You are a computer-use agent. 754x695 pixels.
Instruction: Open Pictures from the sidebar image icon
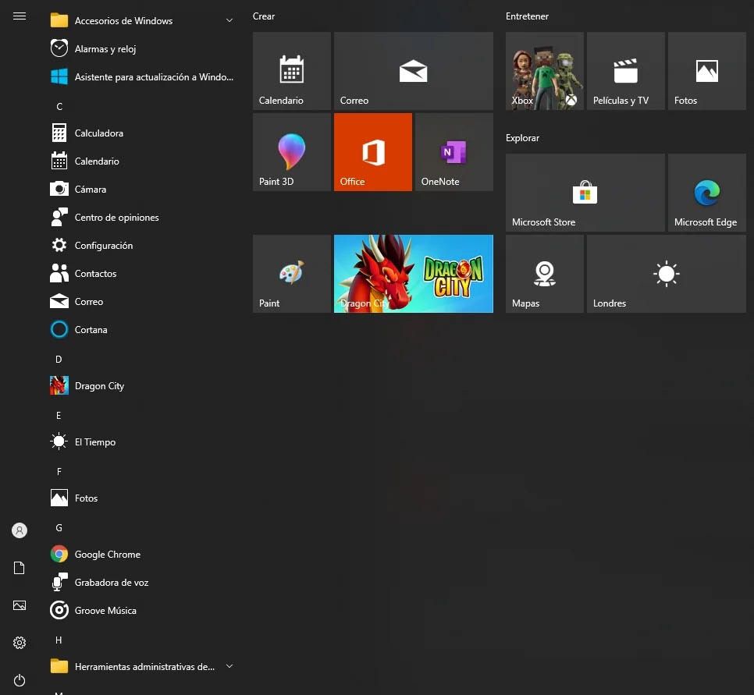tap(20, 605)
